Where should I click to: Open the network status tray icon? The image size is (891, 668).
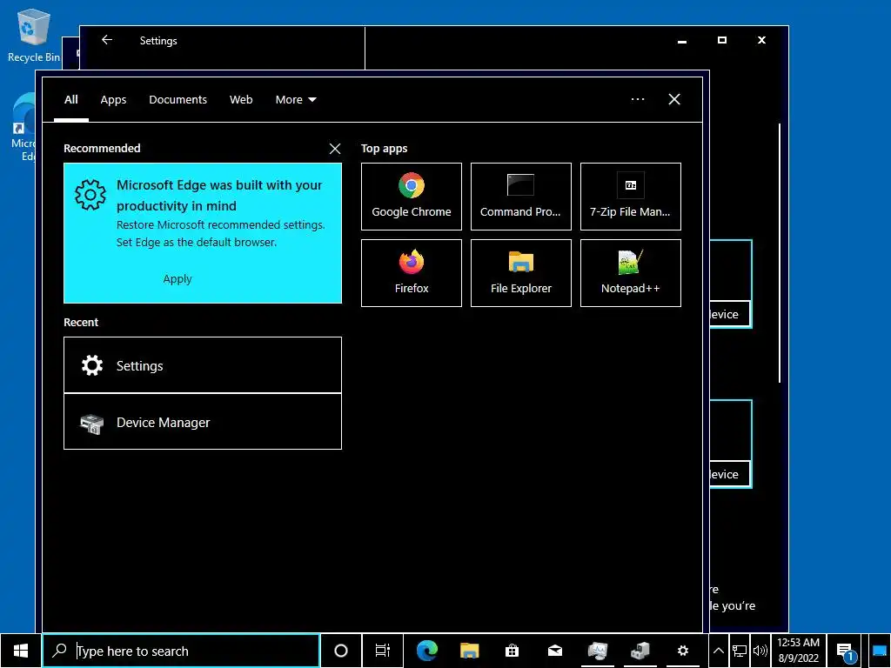[740, 651]
